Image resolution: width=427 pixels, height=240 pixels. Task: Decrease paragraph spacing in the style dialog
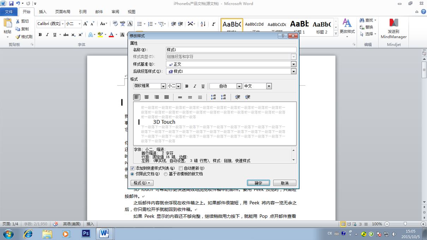pos(223,97)
